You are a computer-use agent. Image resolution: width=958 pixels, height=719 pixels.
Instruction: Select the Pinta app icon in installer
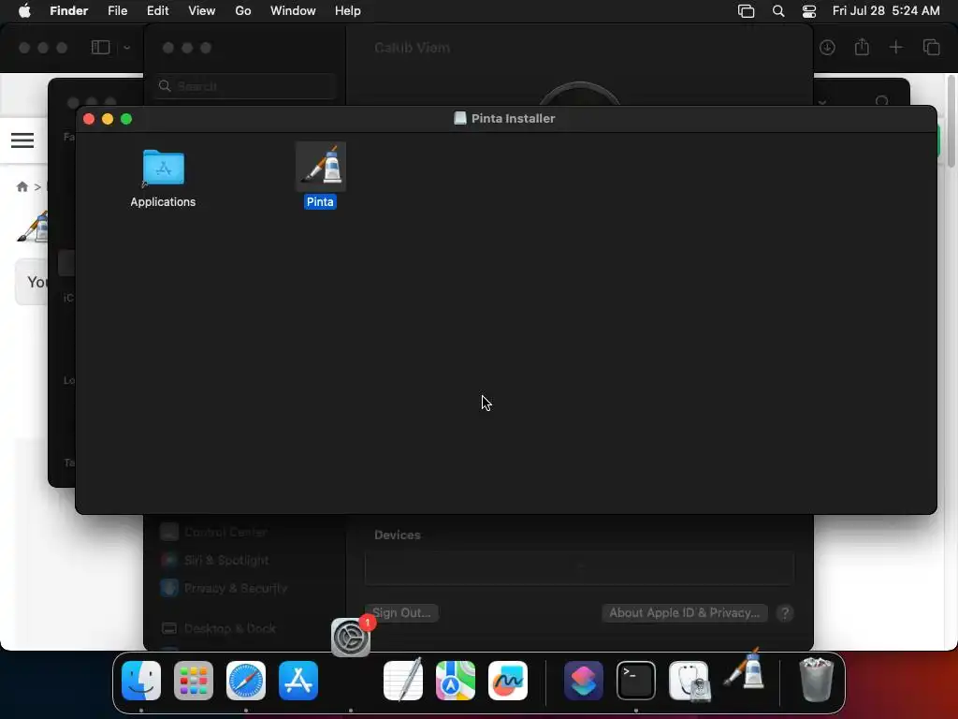[320, 167]
